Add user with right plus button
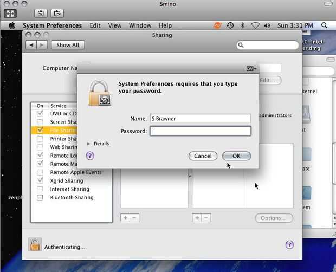336x272 pixels. click(197, 218)
